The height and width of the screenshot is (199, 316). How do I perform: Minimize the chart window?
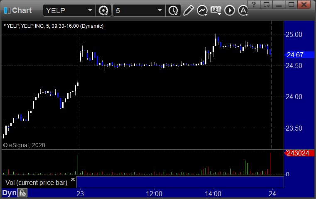[x=279, y=4]
